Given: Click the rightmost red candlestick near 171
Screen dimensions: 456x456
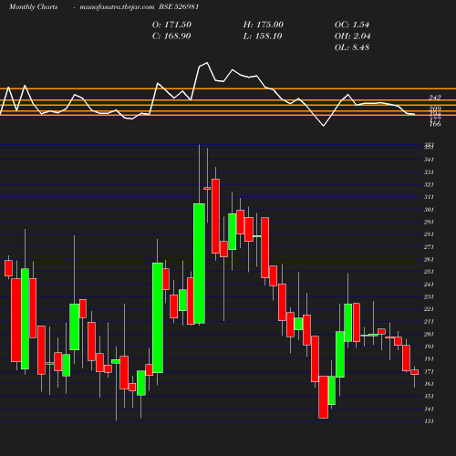Looking at the screenshot, I should click(x=415, y=372).
